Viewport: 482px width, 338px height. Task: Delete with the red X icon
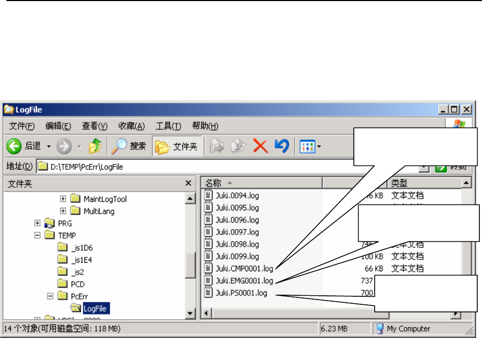(x=260, y=146)
